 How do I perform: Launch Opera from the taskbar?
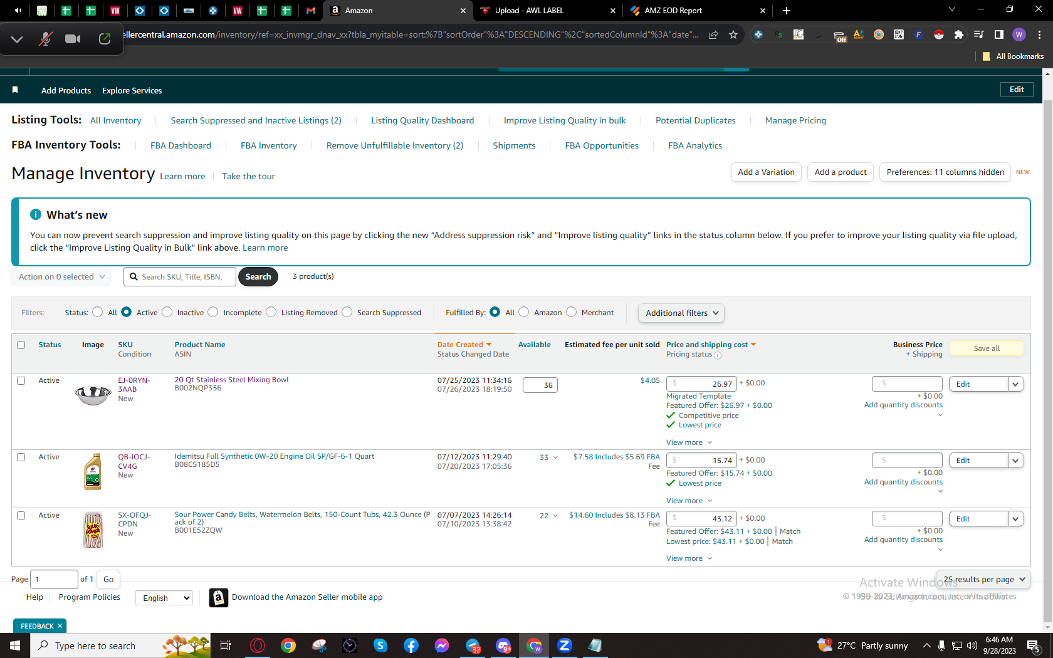point(258,645)
